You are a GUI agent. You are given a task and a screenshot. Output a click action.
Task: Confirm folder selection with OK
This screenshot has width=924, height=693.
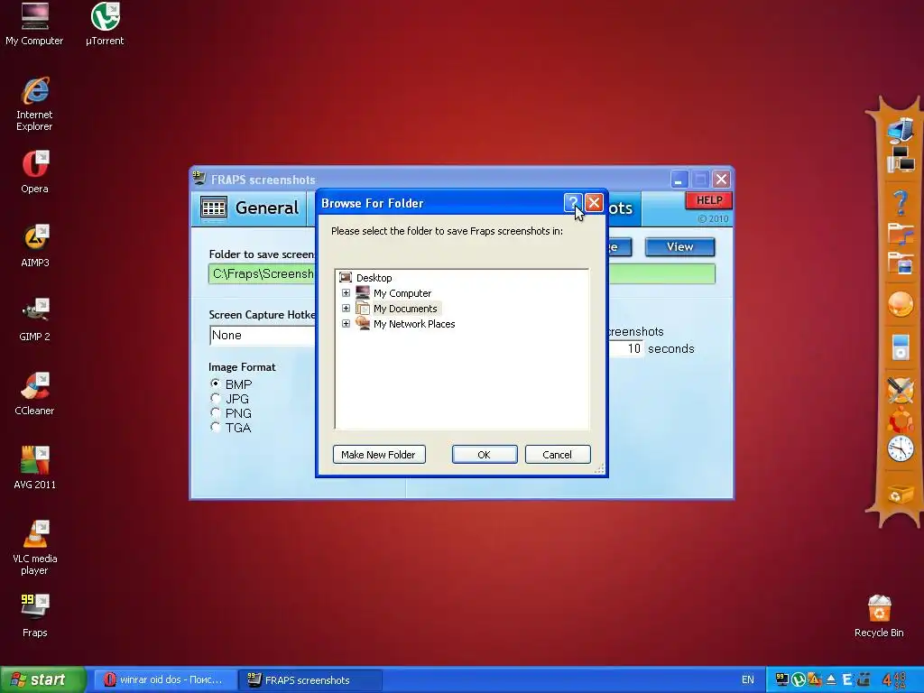click(485, 455)
